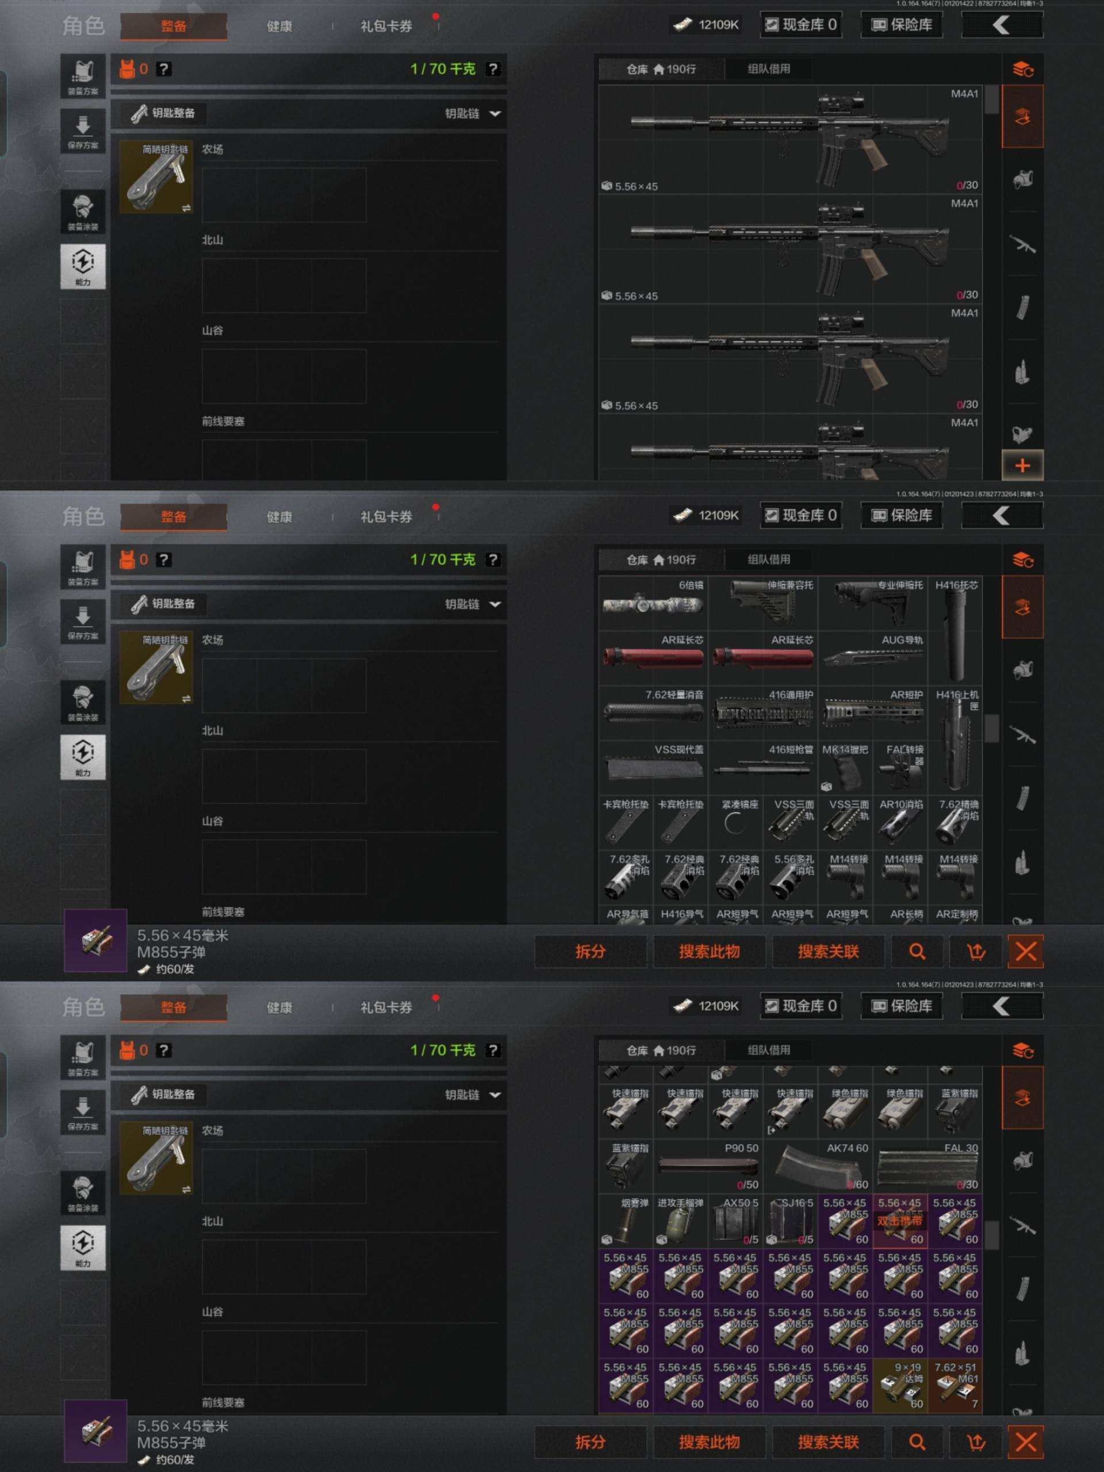Open 组队借用 tab above the M4A1 rifles
The width and height of the screenshot is (1104, 1472).
click(x=769, y=68)
